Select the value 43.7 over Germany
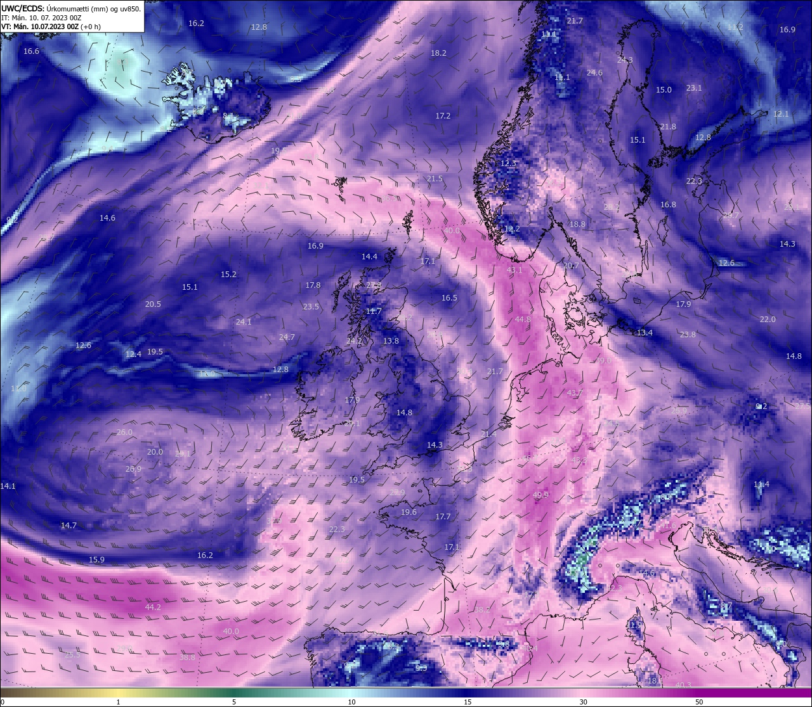Screen dimensions: 812x707 (574, 393)
